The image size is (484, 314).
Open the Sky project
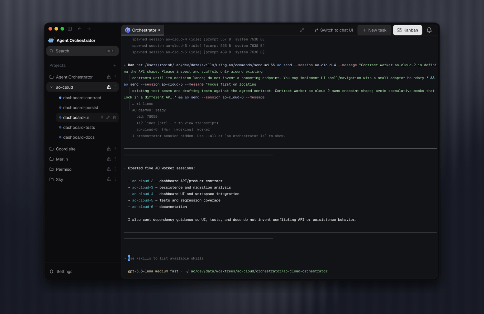(60, 180)
